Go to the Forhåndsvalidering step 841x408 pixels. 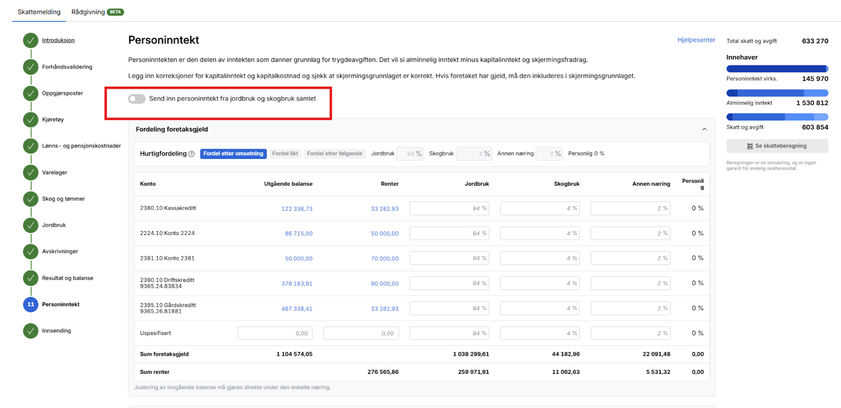(67, 67)
